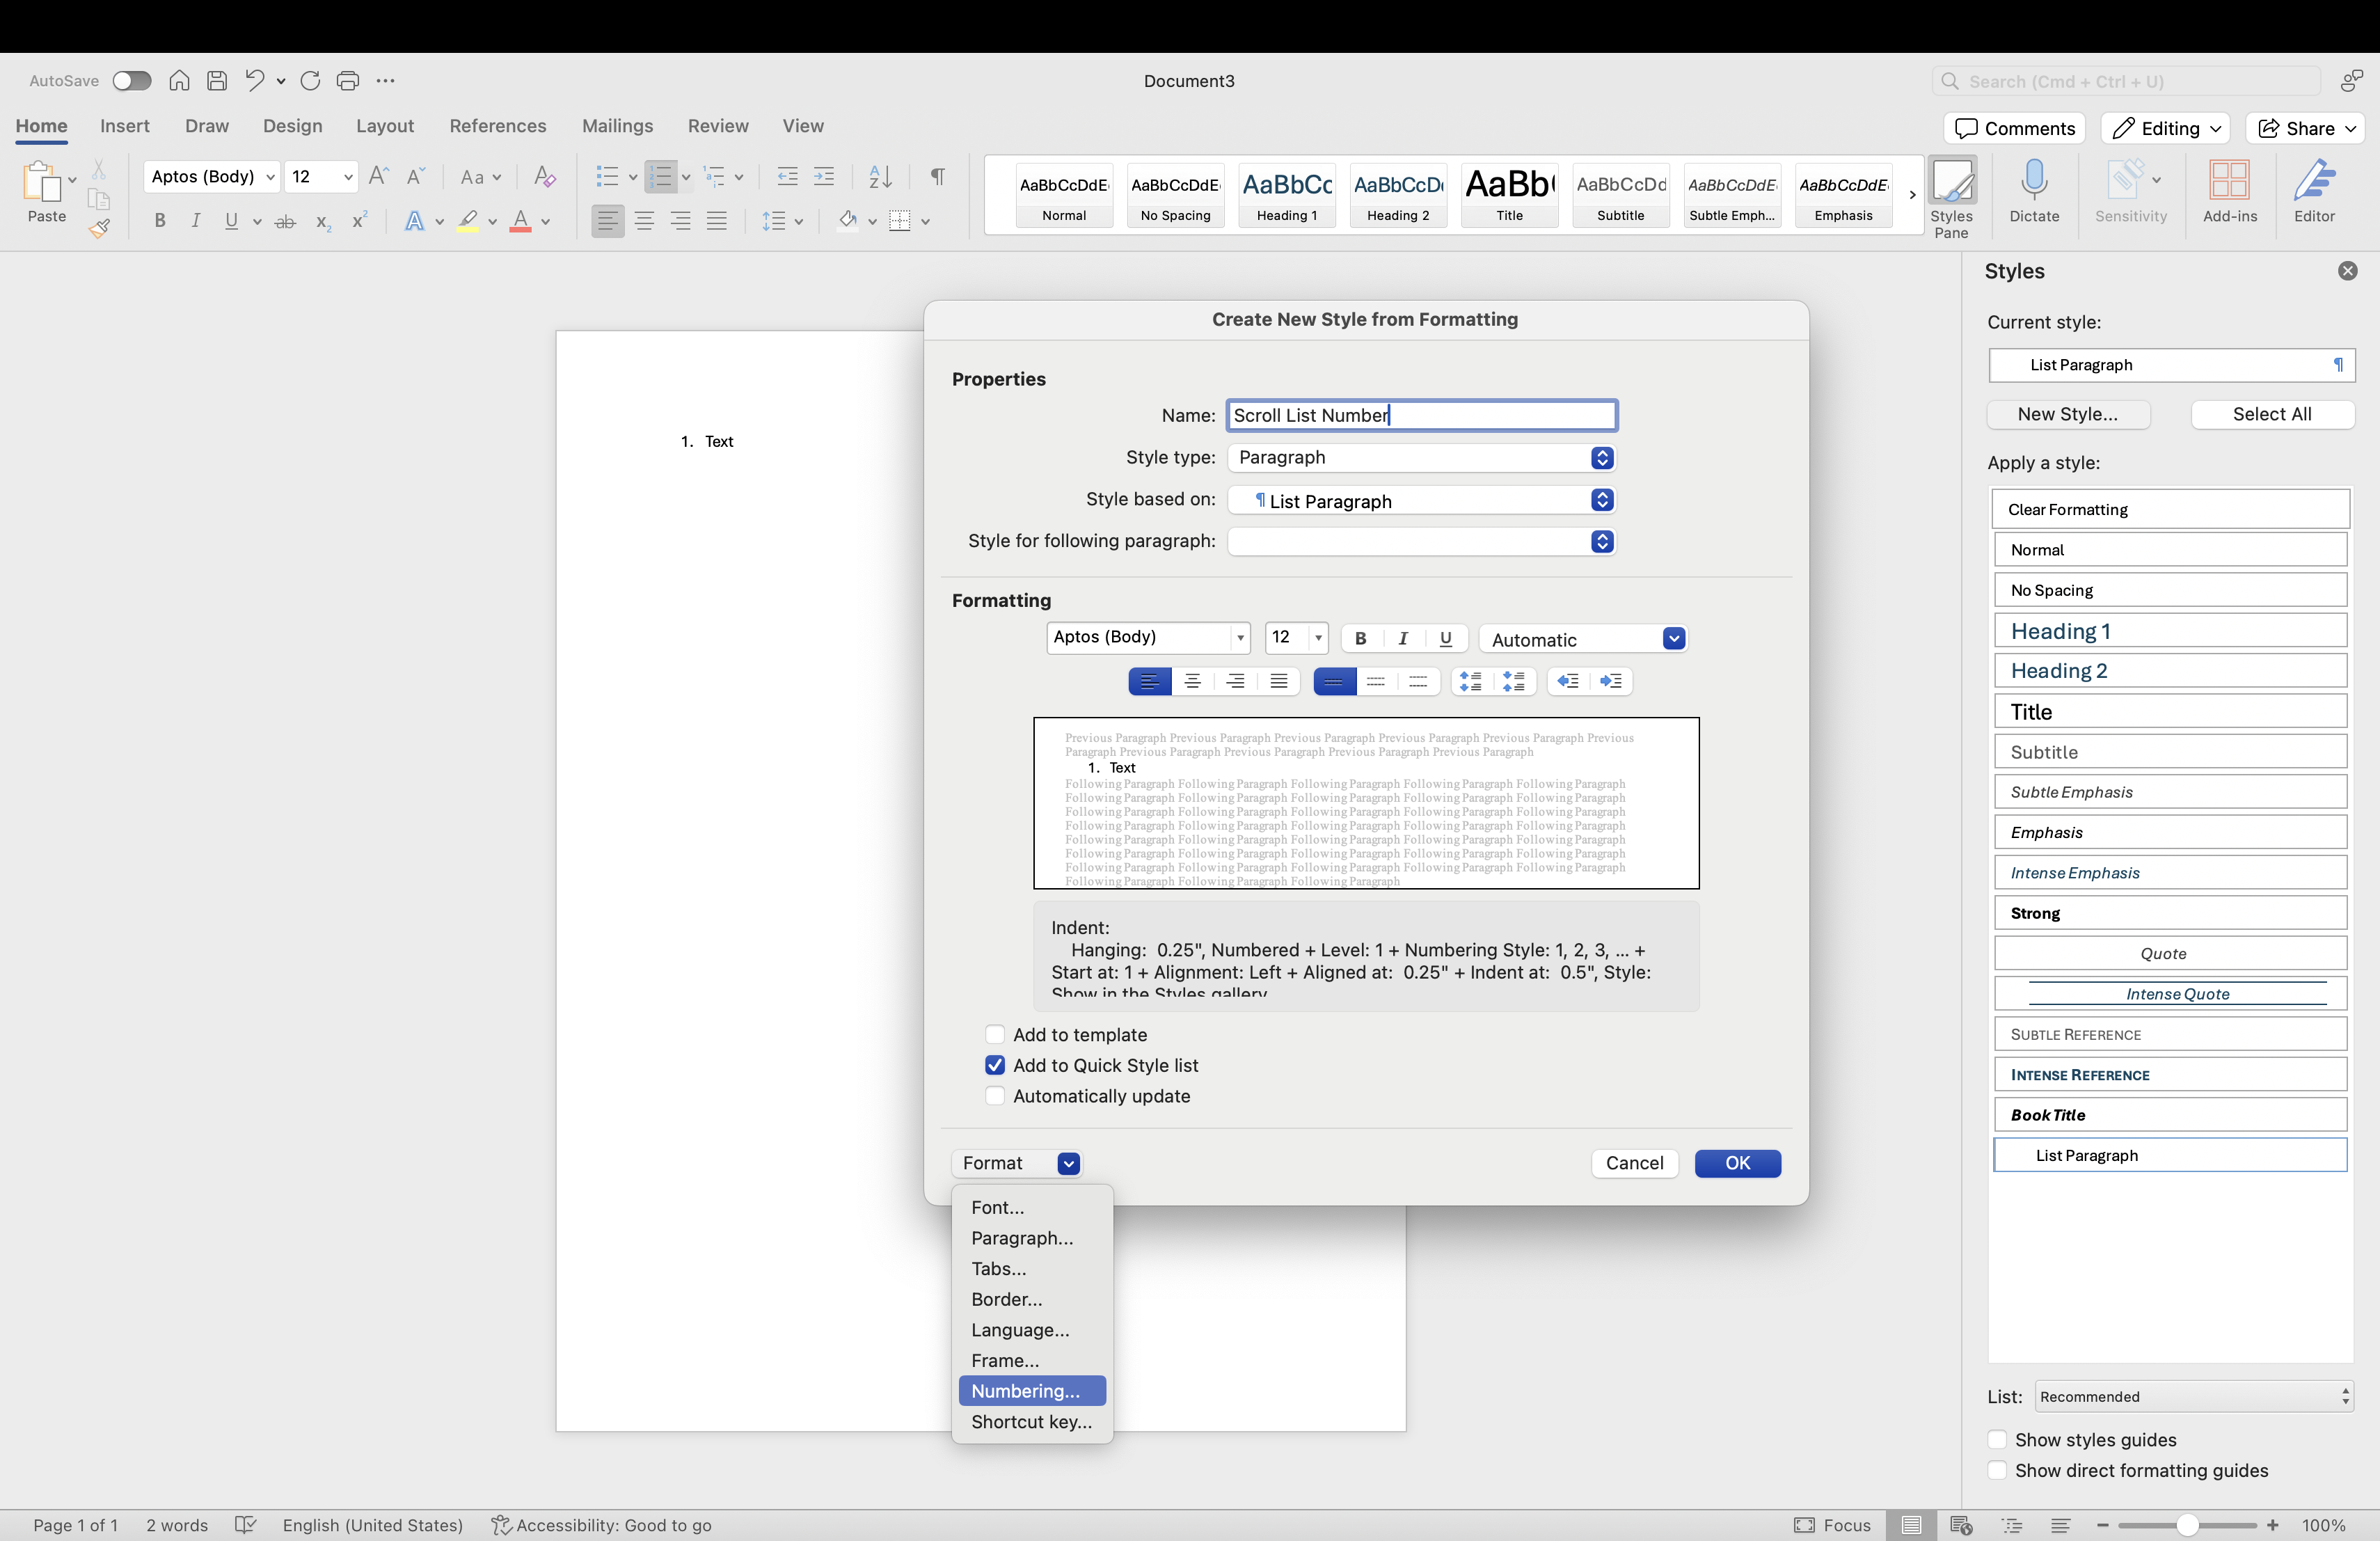
Task: Select the Format Painter tool
Action: pyautogui.click(x=99, y=227)
